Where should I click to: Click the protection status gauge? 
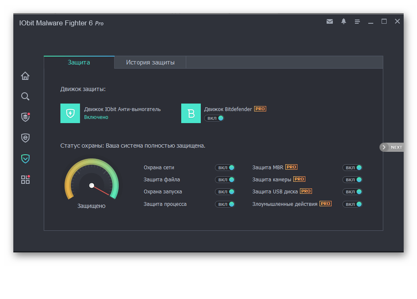point(92,179)
